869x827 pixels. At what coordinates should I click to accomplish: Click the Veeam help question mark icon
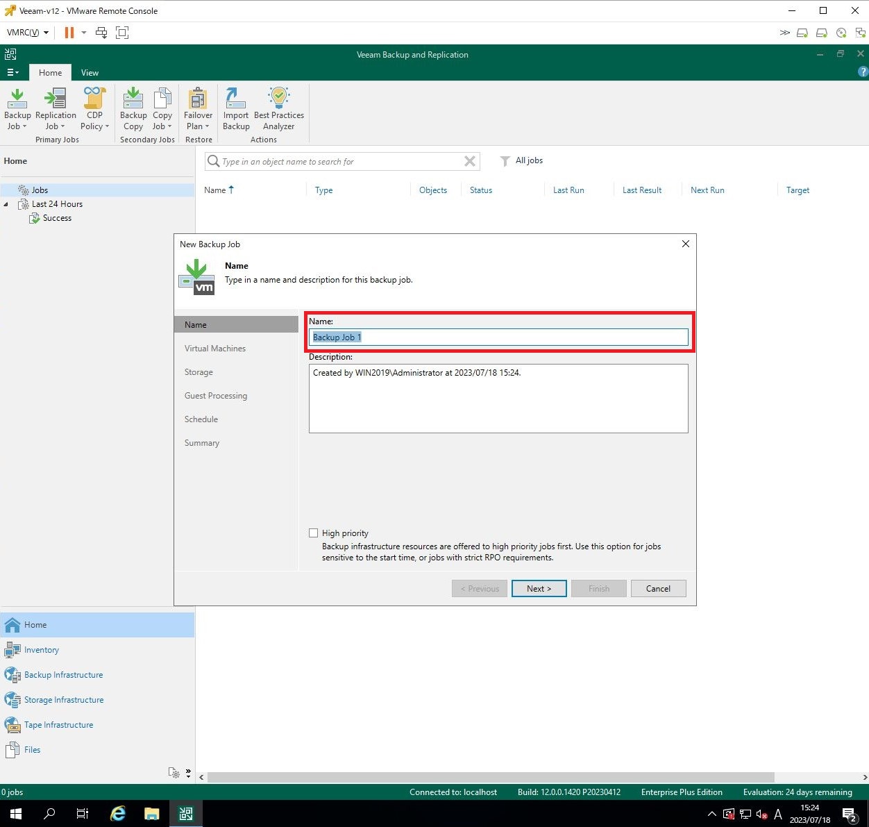(x=863, y=72)
